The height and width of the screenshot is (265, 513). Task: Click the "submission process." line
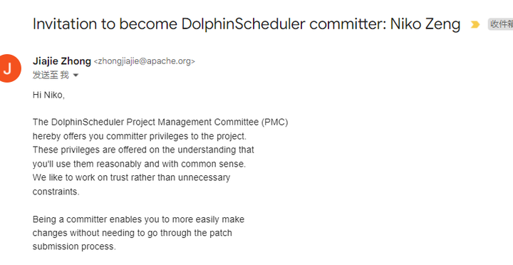(x=74, y=246)
